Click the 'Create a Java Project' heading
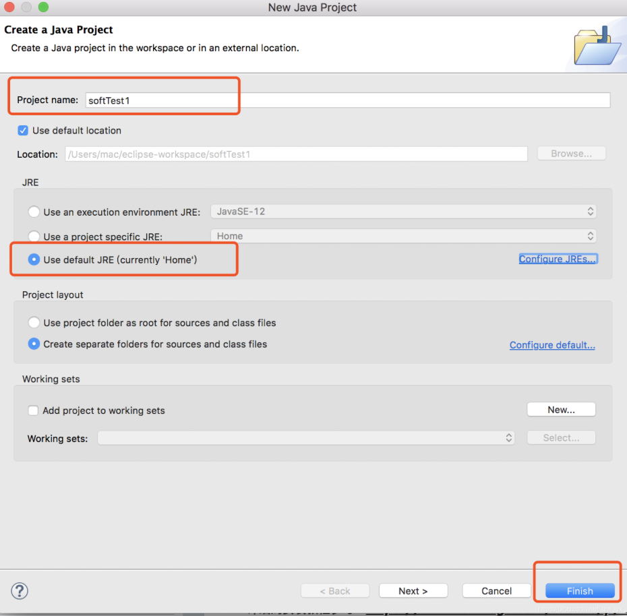The height and width of the screenshot is (616, 627). tap(59, 30)
